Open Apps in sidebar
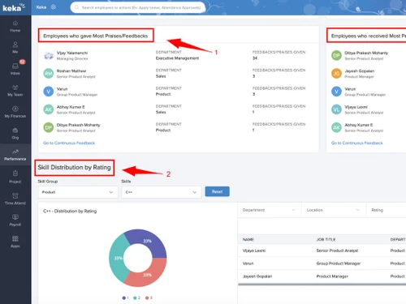This screenshot has height=304, width=406. pos(15,242)
